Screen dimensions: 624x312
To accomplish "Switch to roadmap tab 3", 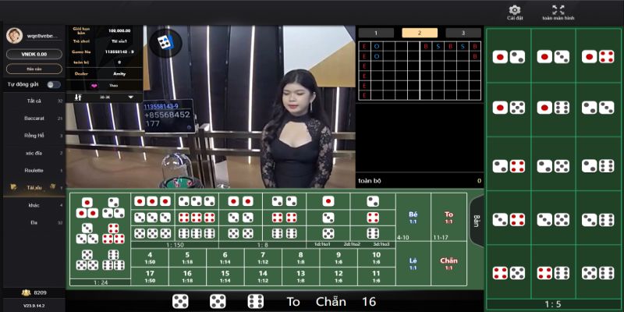I will [463, 33].
